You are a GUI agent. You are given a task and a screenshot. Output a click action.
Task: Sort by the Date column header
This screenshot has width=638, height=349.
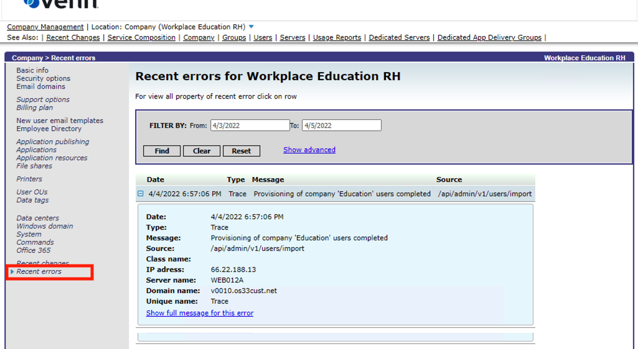[156, 179]
